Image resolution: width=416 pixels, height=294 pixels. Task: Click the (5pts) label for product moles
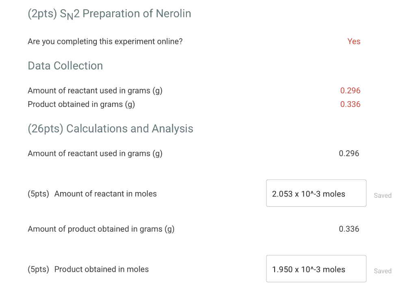click(38, 269)
